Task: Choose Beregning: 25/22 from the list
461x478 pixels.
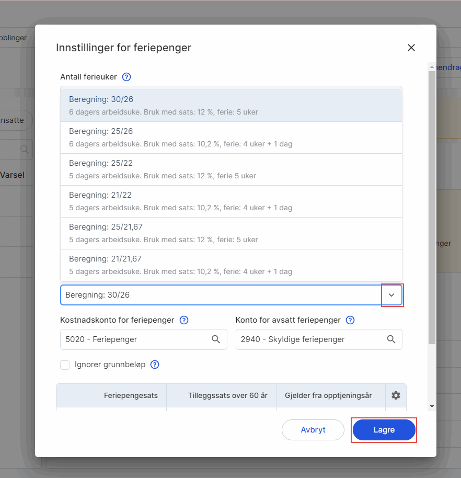Action: tap(231, 169)
